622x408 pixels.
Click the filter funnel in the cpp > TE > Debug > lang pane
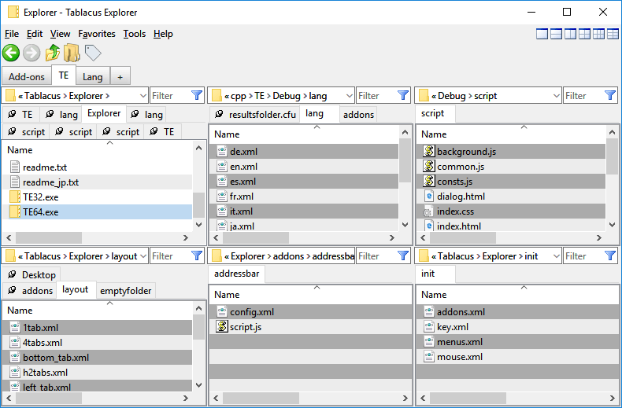(x=403, y=96)
